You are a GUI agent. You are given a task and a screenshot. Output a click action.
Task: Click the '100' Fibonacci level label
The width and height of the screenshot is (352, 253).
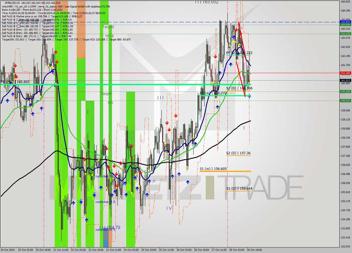point(110,103)
